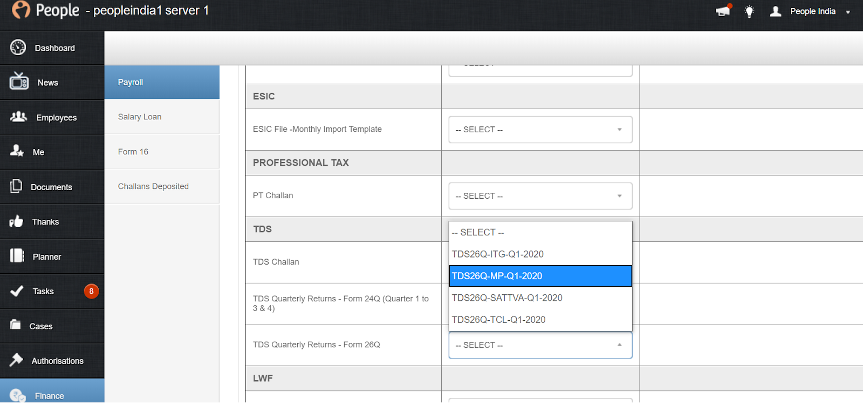Open the Dashboard gauge icon
Viewport: 863px width, 412px height.
18,48
